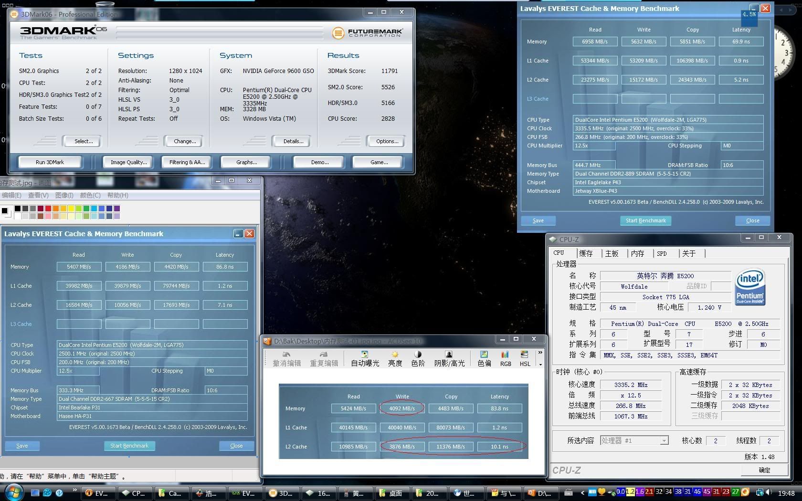Open the Levels (色阶) tool
The height and width of the screenshot is (501, 802).
point(418,355)
